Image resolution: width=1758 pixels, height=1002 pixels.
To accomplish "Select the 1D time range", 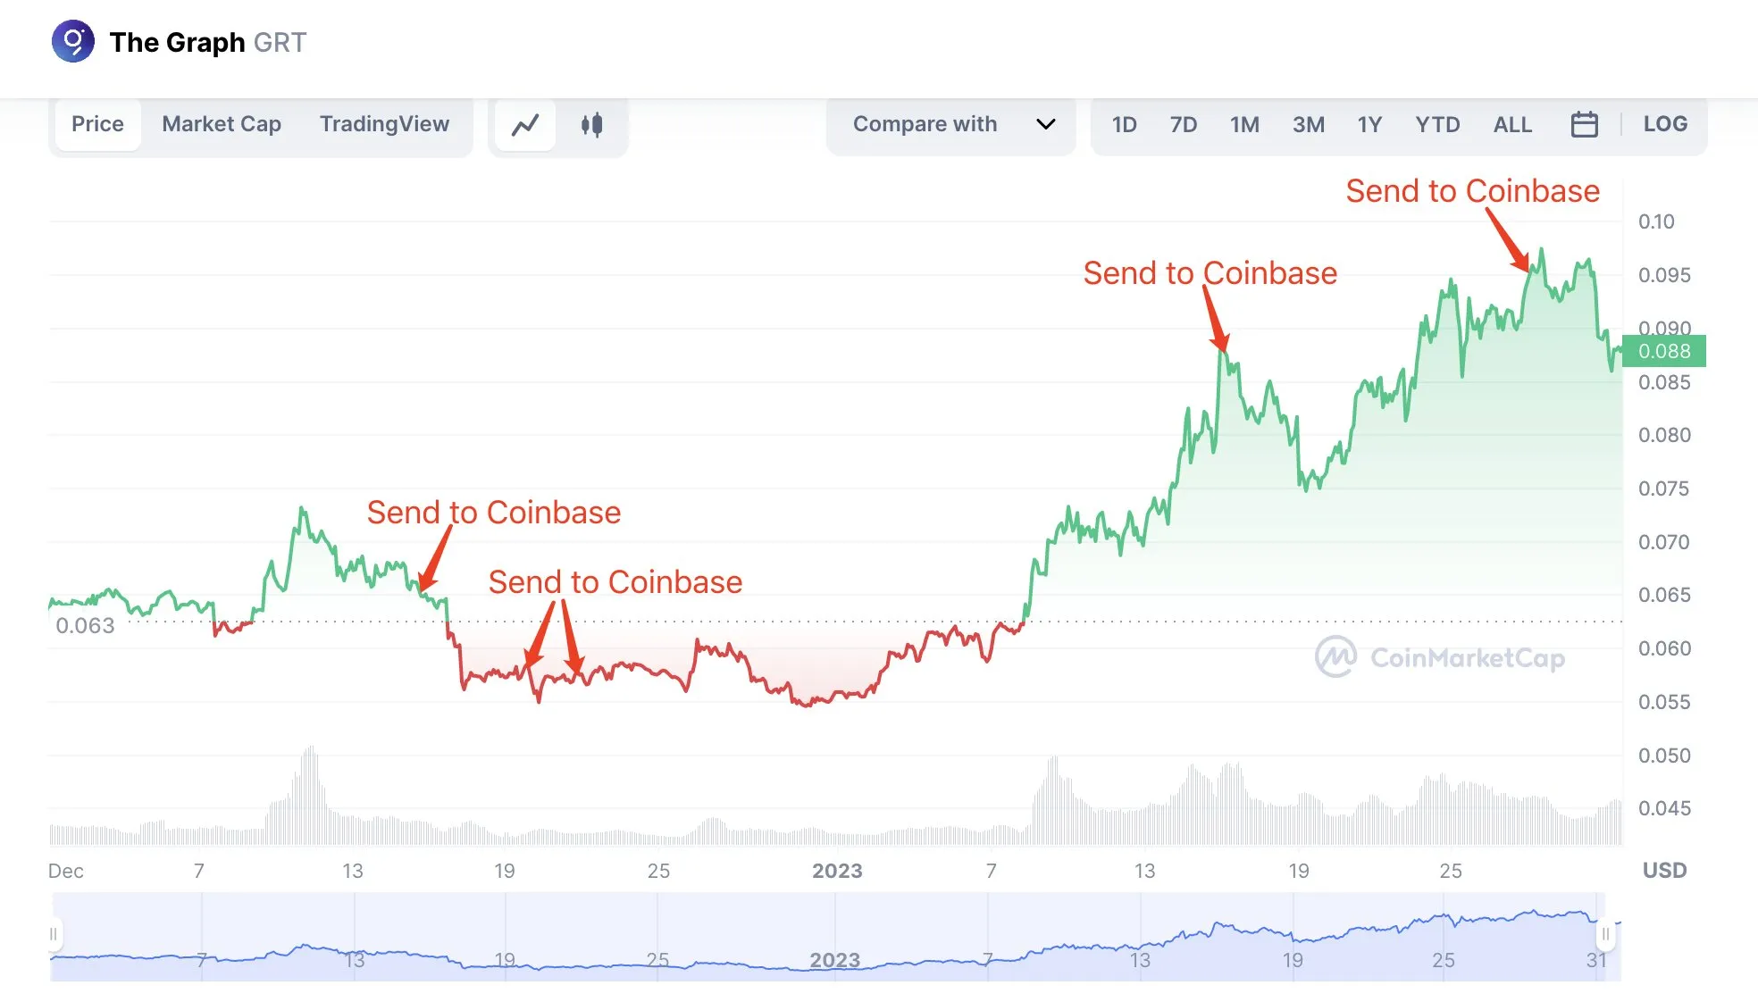I will (x=1125, y=125).
